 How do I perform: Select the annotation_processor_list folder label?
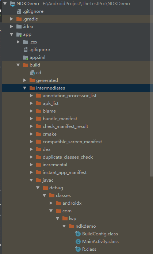70,96
